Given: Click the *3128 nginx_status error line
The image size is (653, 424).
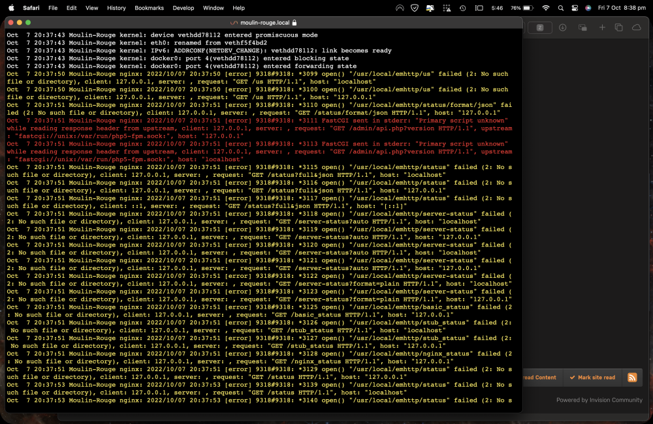Looking at the screenshot, I should coord(259,357).
